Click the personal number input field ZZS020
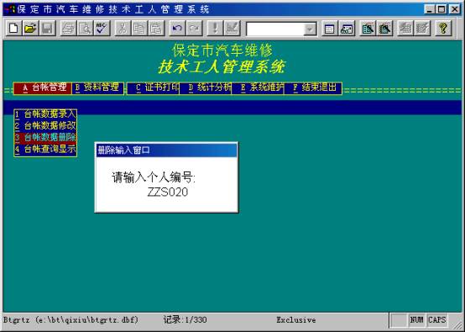Image resolution: width=465 pixels, height=332 pixels. (x=168, y=192)
